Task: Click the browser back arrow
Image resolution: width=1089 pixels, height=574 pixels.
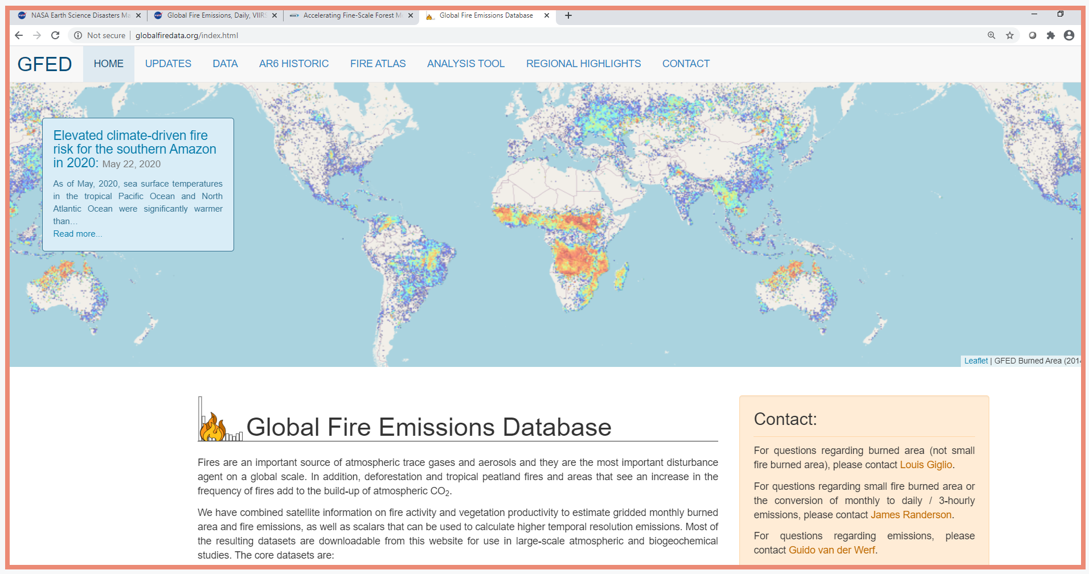Action: [x=19, y=35]
